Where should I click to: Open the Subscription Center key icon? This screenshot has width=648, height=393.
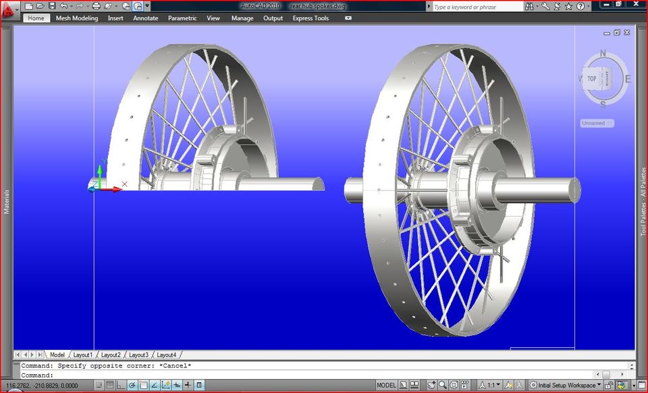[x=546, y=5]
